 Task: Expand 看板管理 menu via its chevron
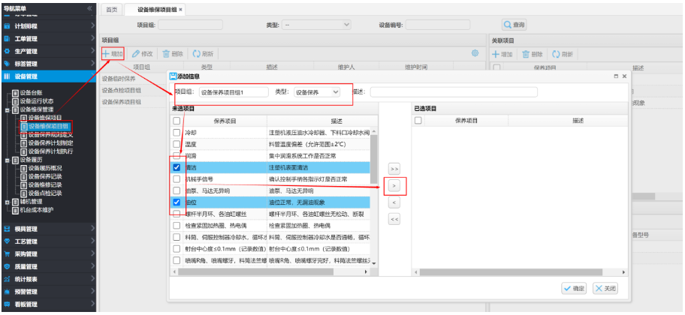coord(92,304)
